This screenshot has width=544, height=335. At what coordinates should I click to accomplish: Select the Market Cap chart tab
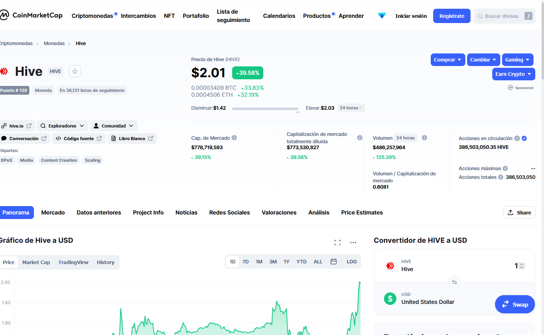point(36,262)
